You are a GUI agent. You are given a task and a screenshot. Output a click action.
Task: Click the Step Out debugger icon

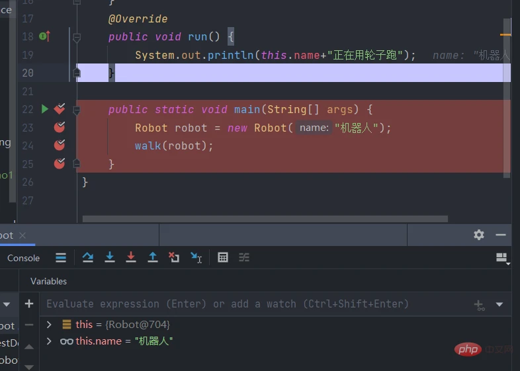click(x=153, y=257)
